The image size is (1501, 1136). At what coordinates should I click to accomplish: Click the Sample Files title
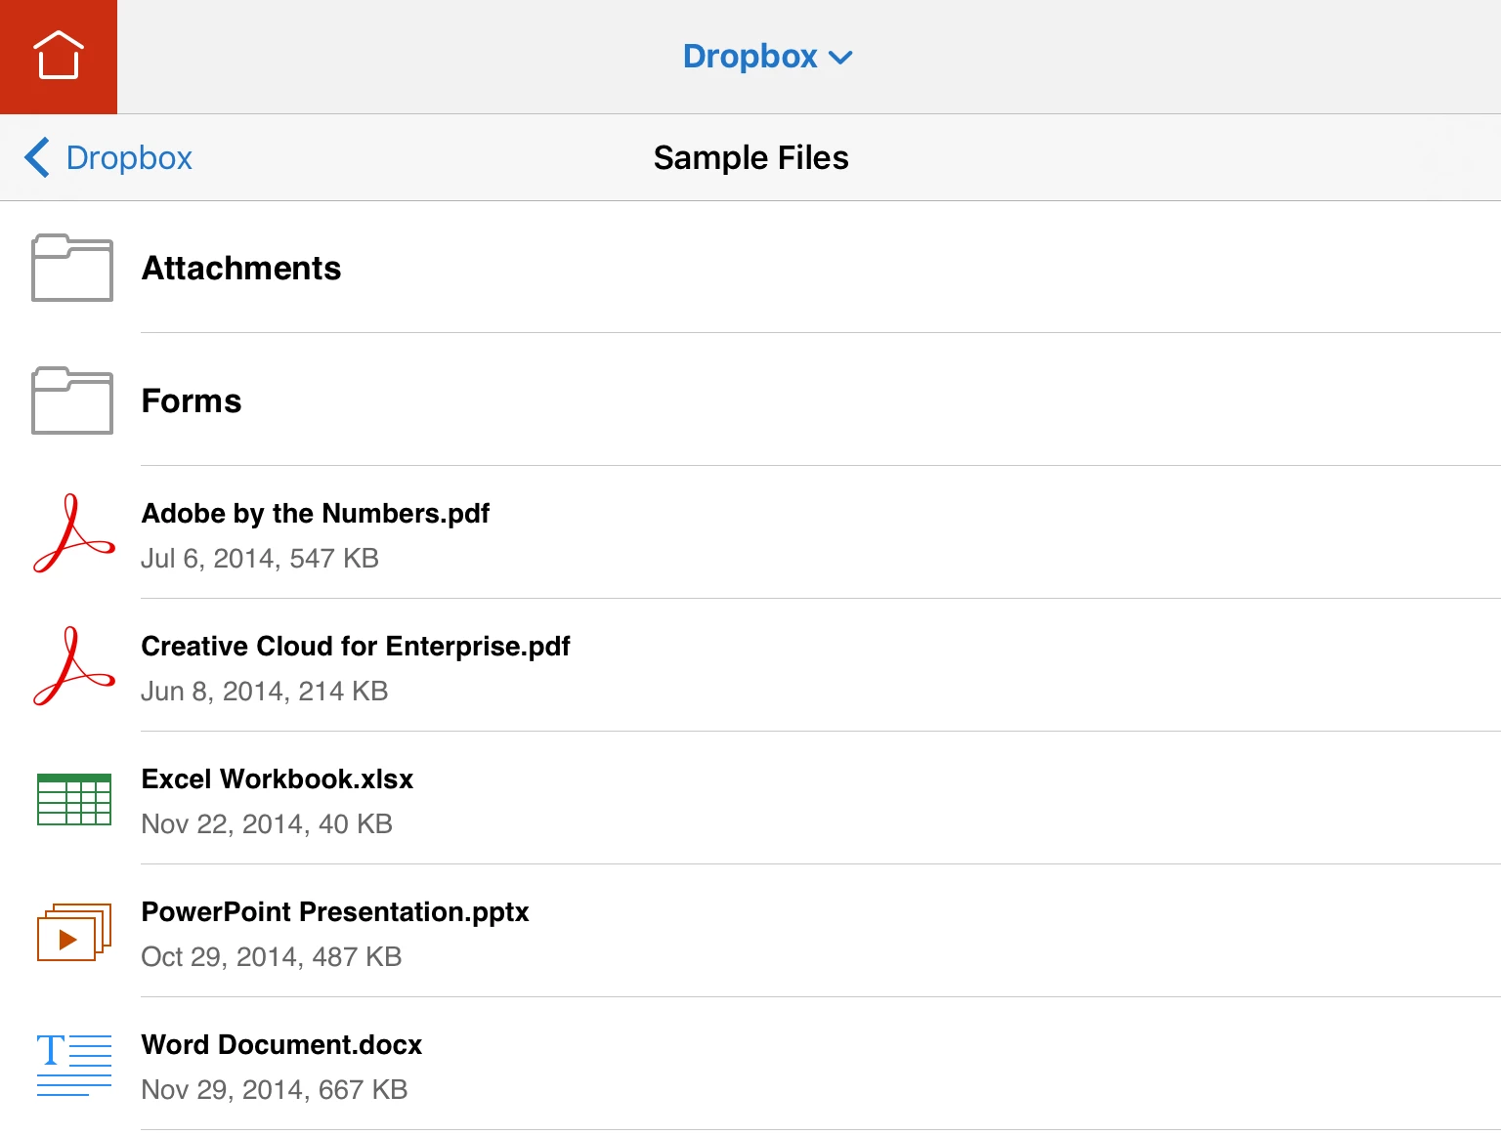coord(750,157)
